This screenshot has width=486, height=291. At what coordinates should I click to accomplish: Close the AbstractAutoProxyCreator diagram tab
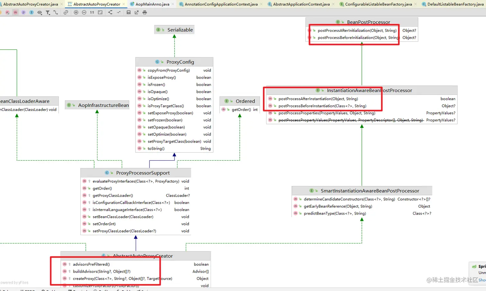(124, 4)
